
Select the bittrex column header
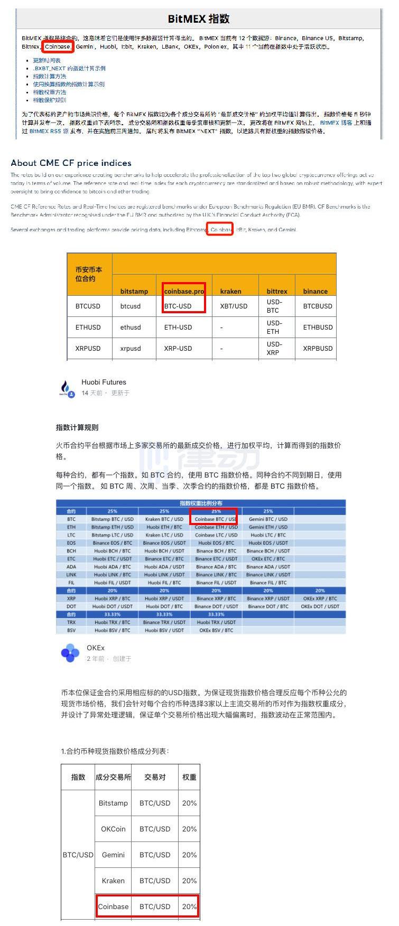277,291
